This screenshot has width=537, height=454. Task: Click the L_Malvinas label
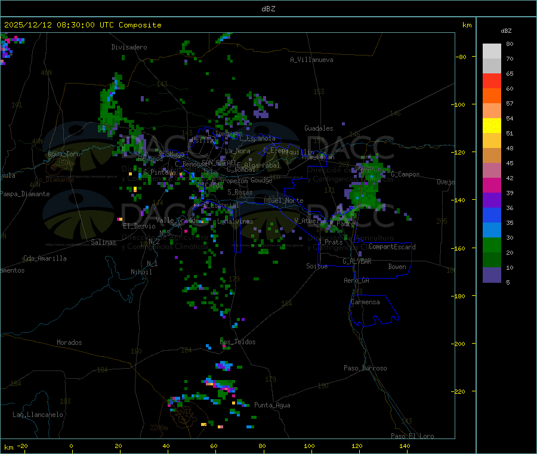[x=235, y=222]
